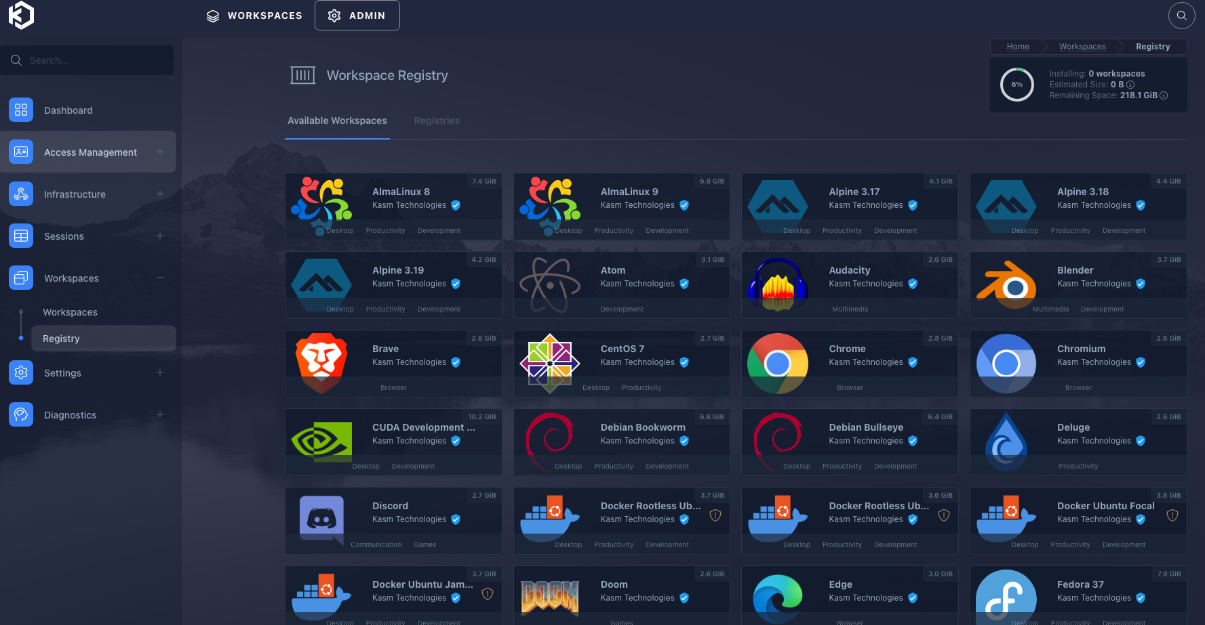Click the Dashboard sidebar icon
This screenshot has width=1205, height=625.
(x=21, y=110)
